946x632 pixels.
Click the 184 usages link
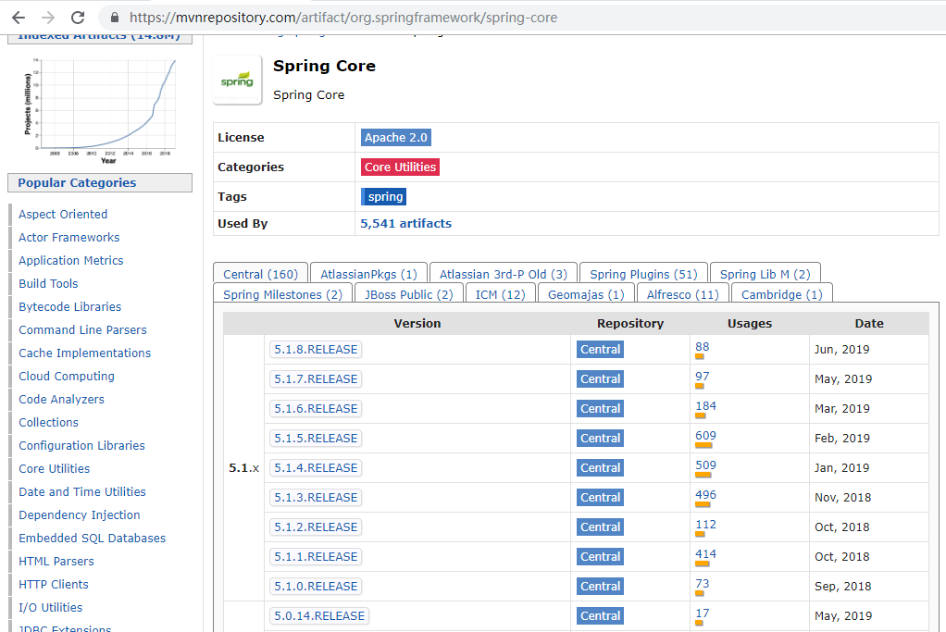pos(705,406)
